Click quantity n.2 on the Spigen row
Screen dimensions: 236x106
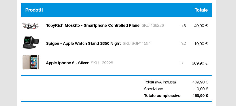point(183,44)
